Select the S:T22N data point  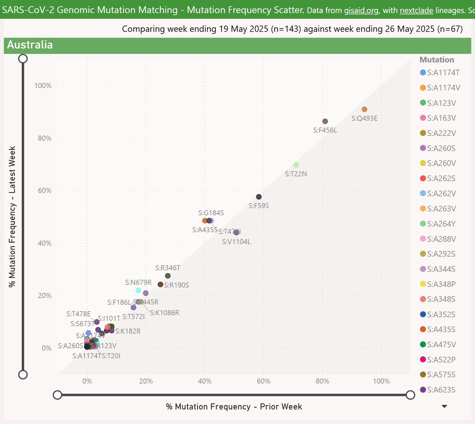click(x=296, y=165)
